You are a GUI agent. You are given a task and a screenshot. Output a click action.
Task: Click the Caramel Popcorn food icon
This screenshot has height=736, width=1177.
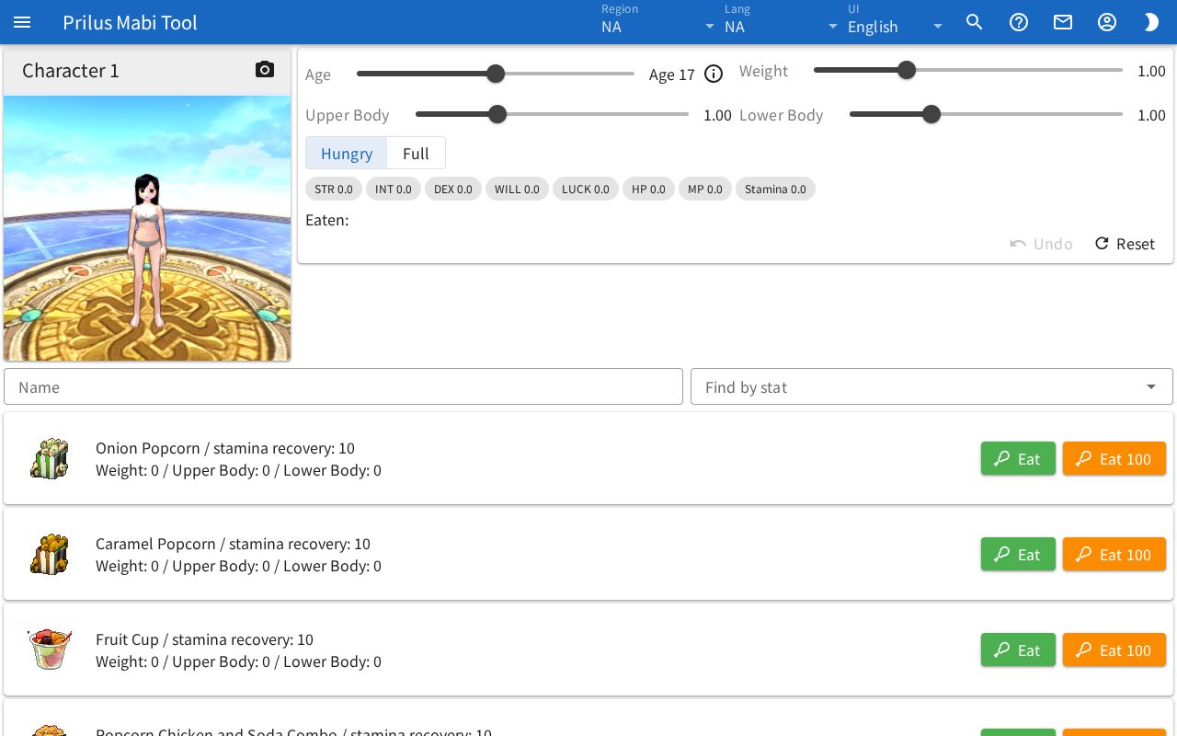tap(50, 554)
